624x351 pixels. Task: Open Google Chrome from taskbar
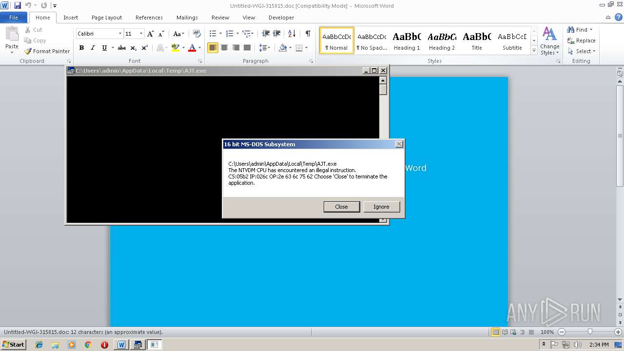click(88, 345)
